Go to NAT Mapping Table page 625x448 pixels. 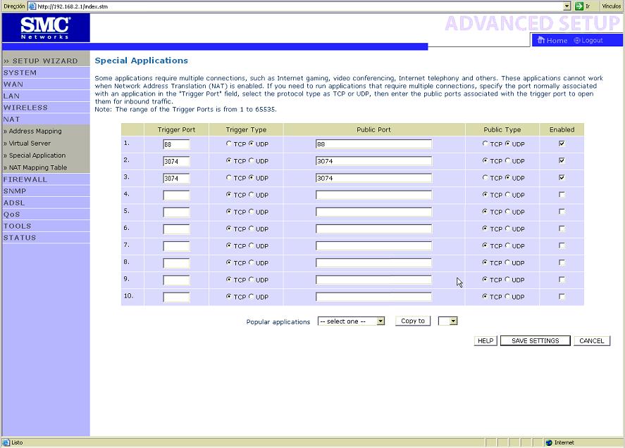[38, 167]
